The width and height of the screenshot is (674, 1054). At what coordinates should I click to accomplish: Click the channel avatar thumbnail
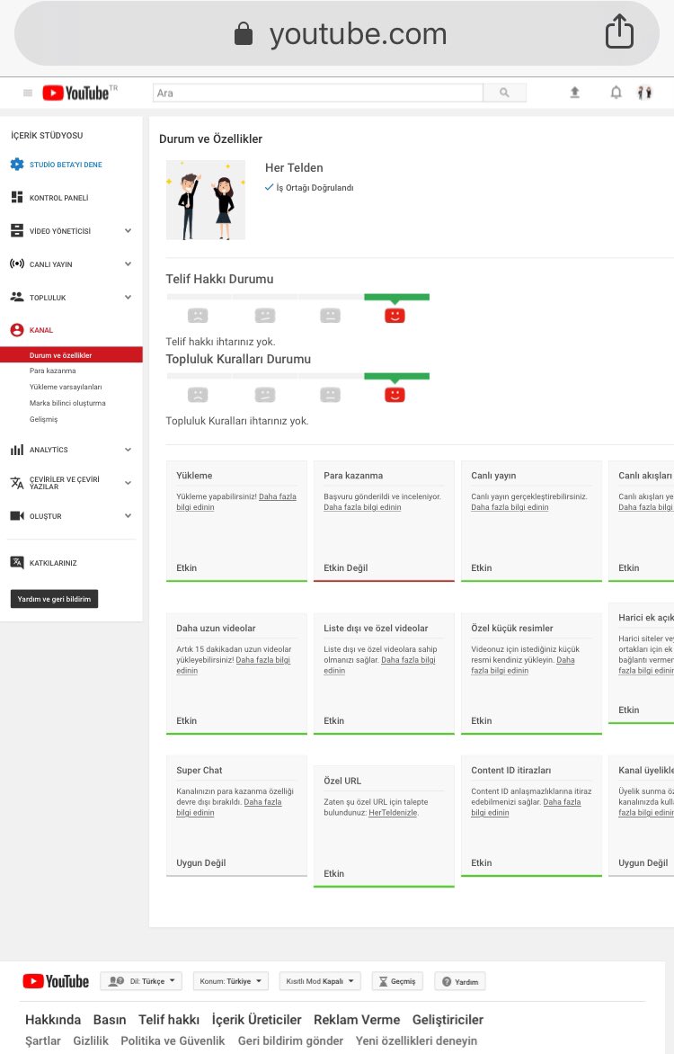pyautogui.click(x=206, y=200)
